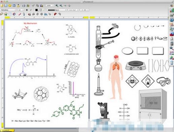Viewport: 174px width, 132px height.
Task: Click the trash can sidebar icon
Action: coord(172,63)
